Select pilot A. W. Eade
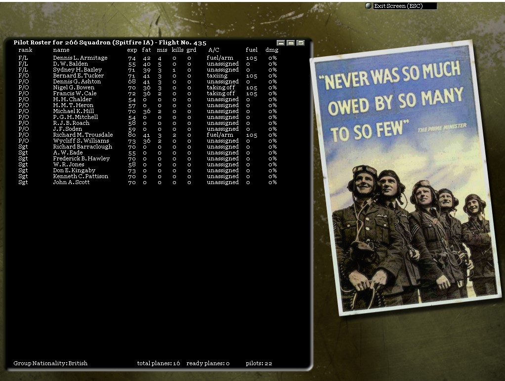The image size is (505, 381). click(x=68, y=152)
